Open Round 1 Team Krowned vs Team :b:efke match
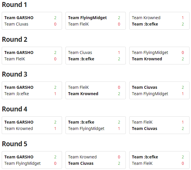This screenshot has height=170, width=191. tap(159, 21)
